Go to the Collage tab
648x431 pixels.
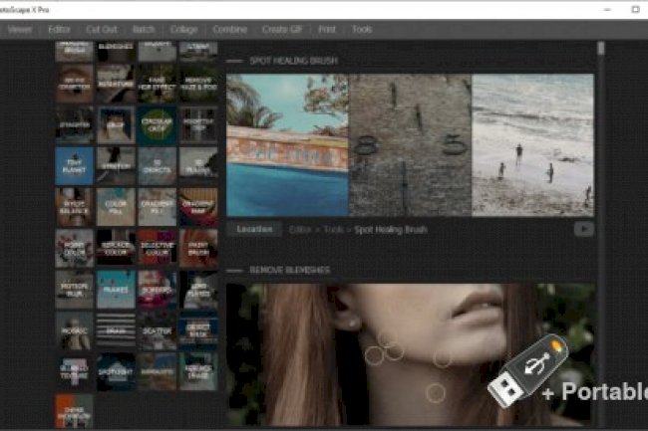click(x=182, y=30)
